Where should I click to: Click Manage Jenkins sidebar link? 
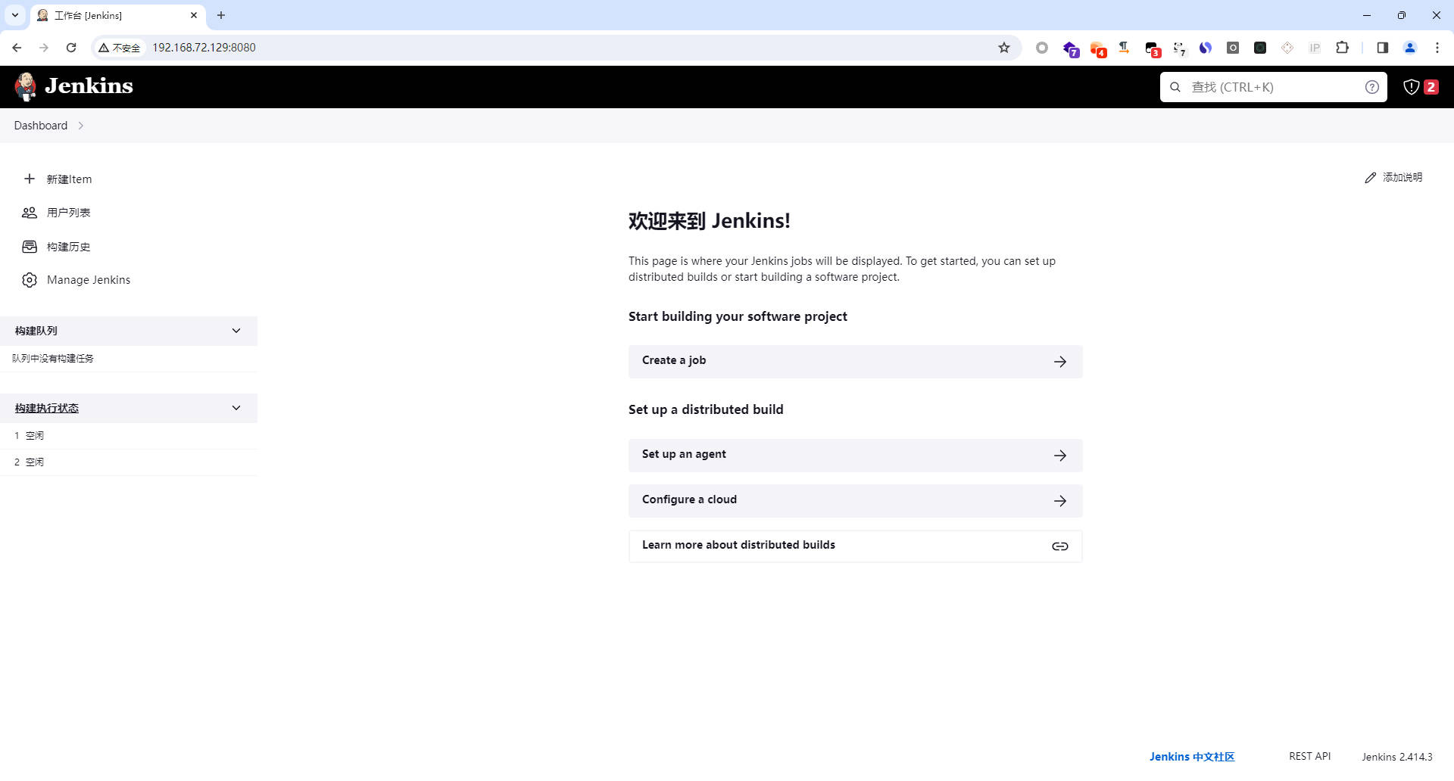click(x=89, y=280)
